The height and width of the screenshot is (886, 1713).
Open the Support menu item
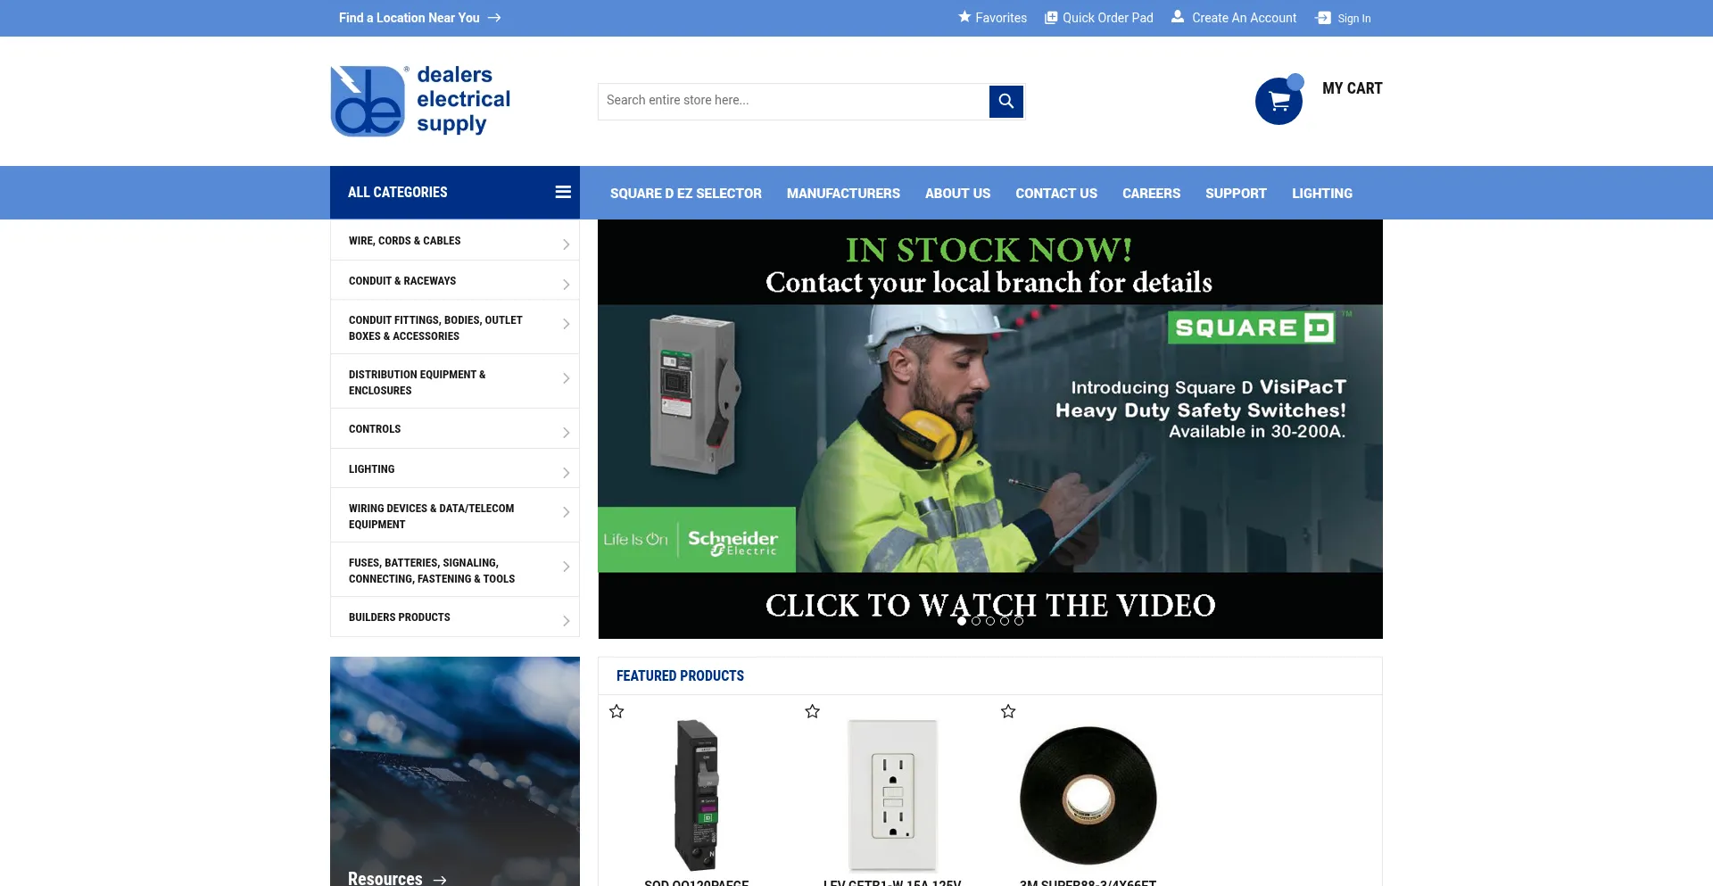click(1236, 194)
